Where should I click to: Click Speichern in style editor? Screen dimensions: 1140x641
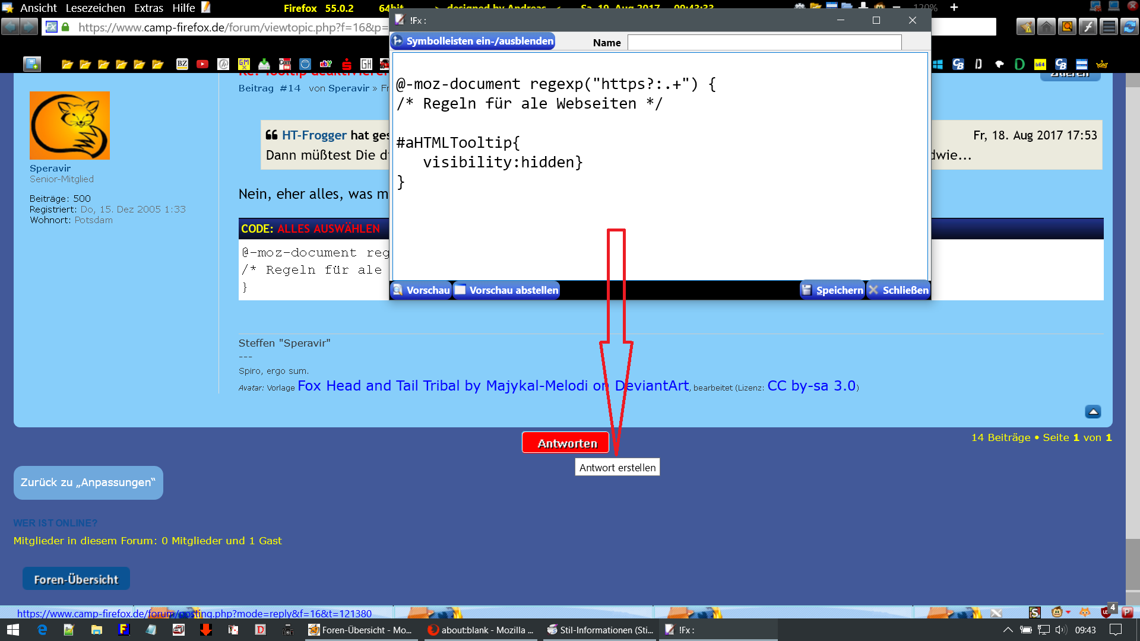point(832,290)
